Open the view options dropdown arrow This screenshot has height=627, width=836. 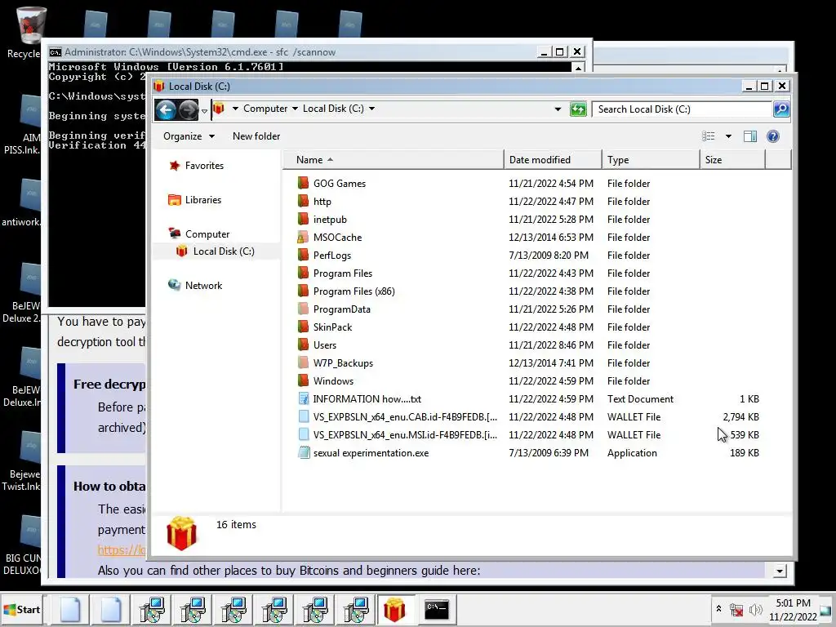coord(728,136)
